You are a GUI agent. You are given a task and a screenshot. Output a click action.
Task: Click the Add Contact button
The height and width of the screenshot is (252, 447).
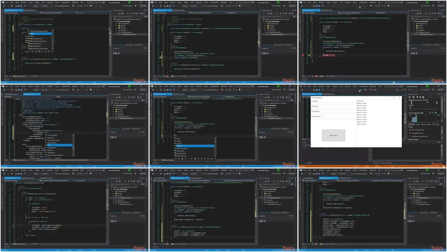tap(333, 135)
